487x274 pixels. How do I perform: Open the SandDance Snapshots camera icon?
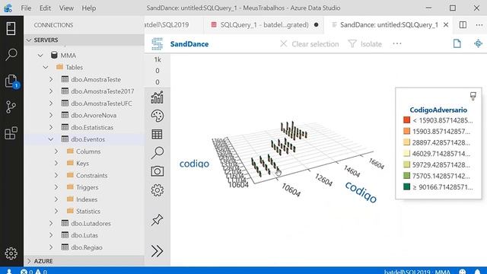(158, 171)
